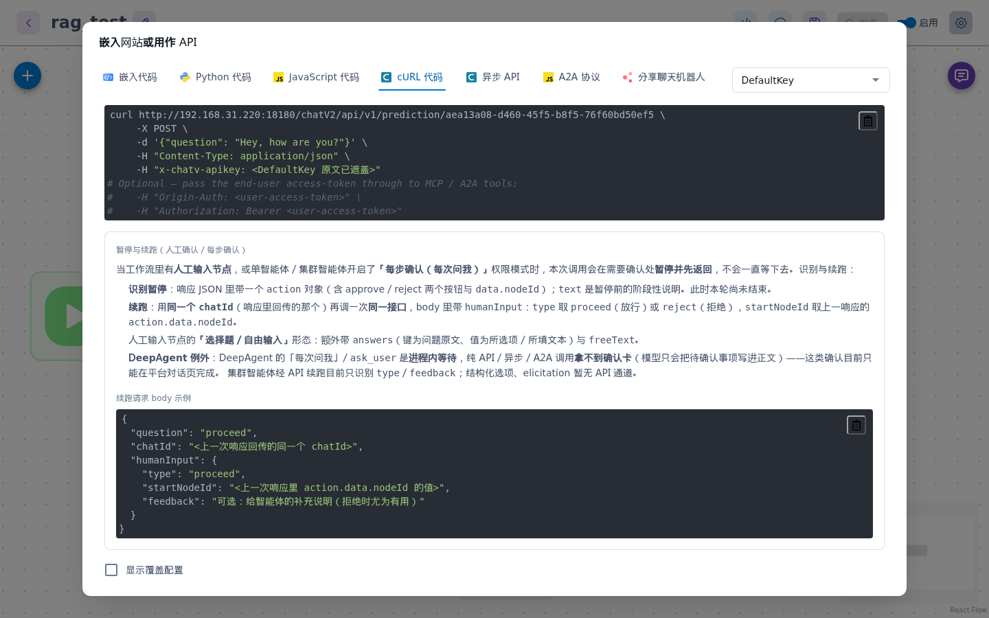Click the "feedback" line in body example

pyautogui.click(x=284, y=501)
